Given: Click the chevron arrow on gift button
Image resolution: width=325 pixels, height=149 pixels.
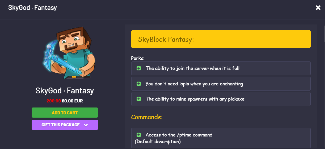Looking at the screenshot, I should (86, 125).
